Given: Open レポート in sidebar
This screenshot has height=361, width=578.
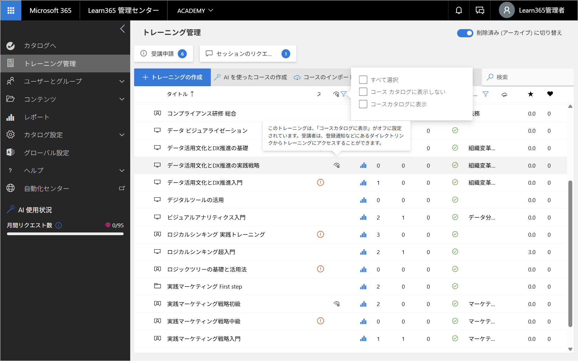Looking at the screenshot, I should tap(65, 117).
